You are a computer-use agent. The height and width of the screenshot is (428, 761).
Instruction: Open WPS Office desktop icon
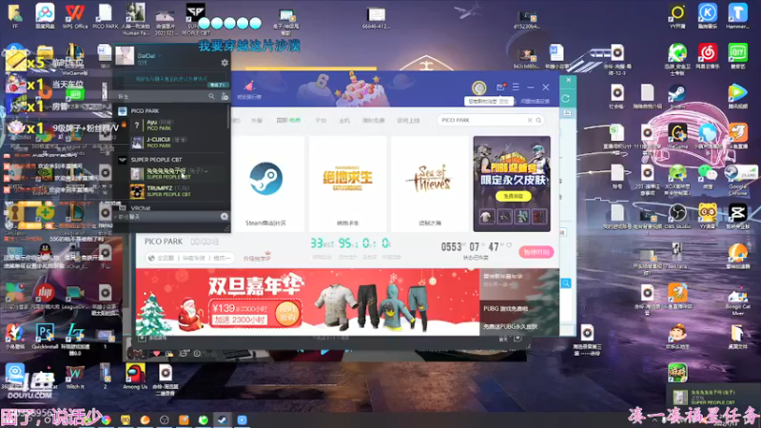(x=75, y=15)
